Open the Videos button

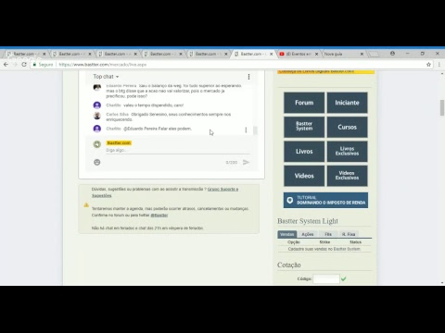coord(304,176)
